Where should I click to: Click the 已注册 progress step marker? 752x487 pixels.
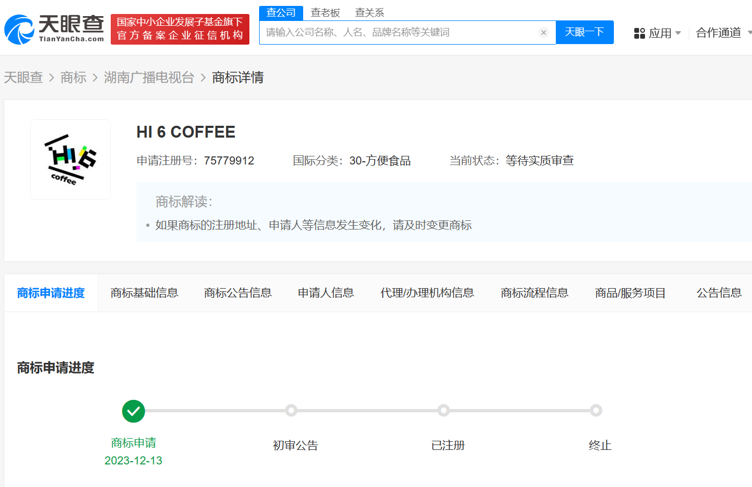coord(443,411)
